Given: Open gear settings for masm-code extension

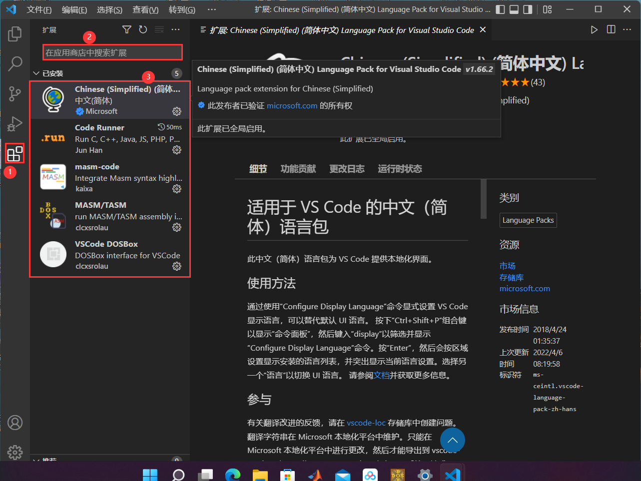Looking at the screenshot, I should pyautogui.click(x=177, y=189).
